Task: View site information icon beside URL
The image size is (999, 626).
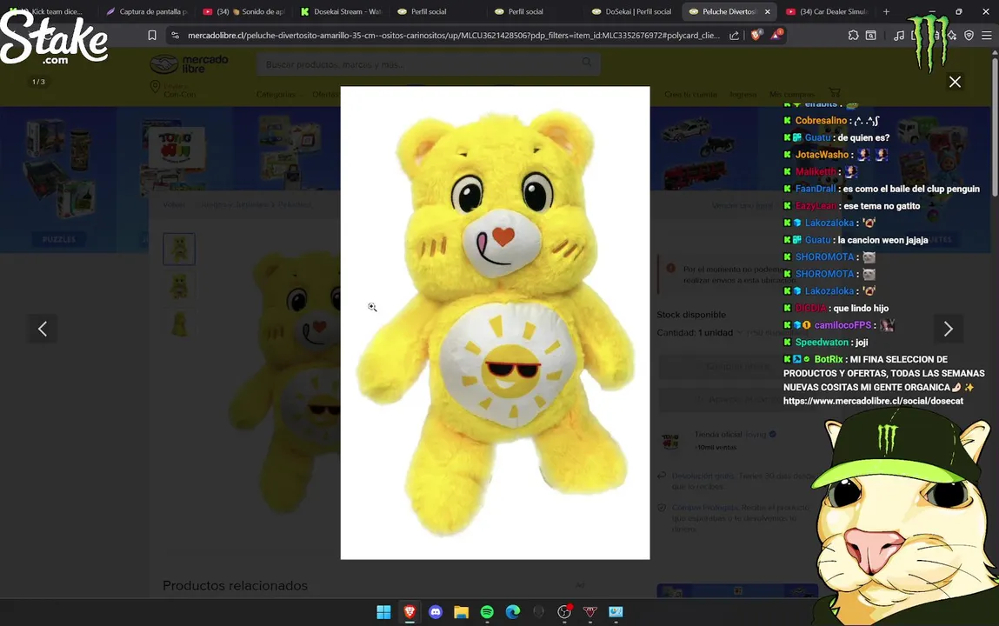Action: coord(176,36)
